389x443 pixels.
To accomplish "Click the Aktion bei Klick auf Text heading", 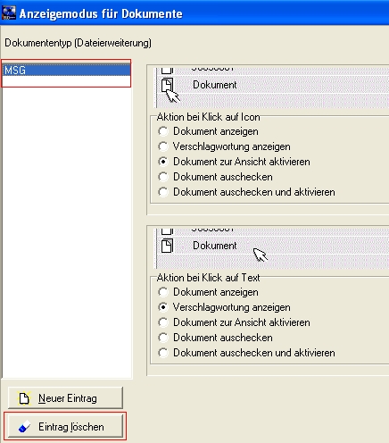I will (208, 278).
